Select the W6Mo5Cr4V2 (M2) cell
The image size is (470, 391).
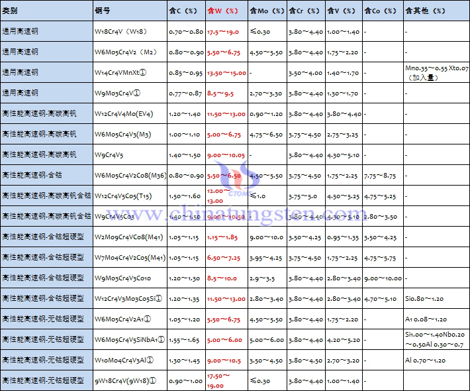(x=130, y=52)
